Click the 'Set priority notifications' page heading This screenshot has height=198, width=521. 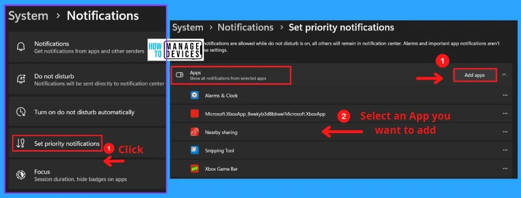341,27
